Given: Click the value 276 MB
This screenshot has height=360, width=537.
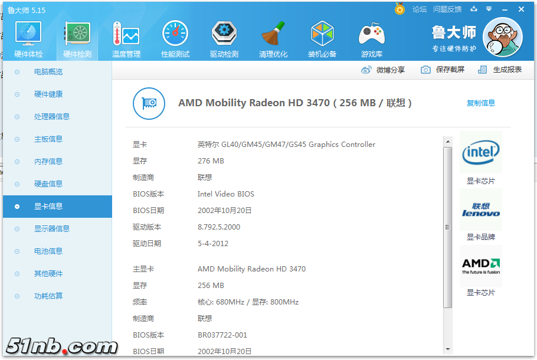Looking at the screenshot, I should tap(211, 161).
